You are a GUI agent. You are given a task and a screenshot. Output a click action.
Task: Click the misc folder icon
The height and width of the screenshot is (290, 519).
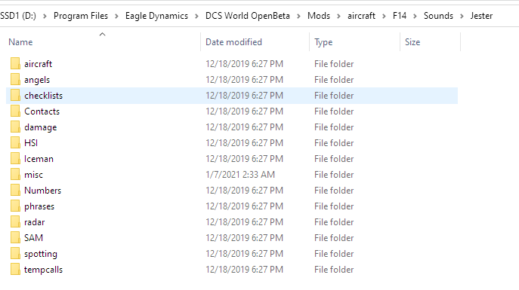pos(15,175)
